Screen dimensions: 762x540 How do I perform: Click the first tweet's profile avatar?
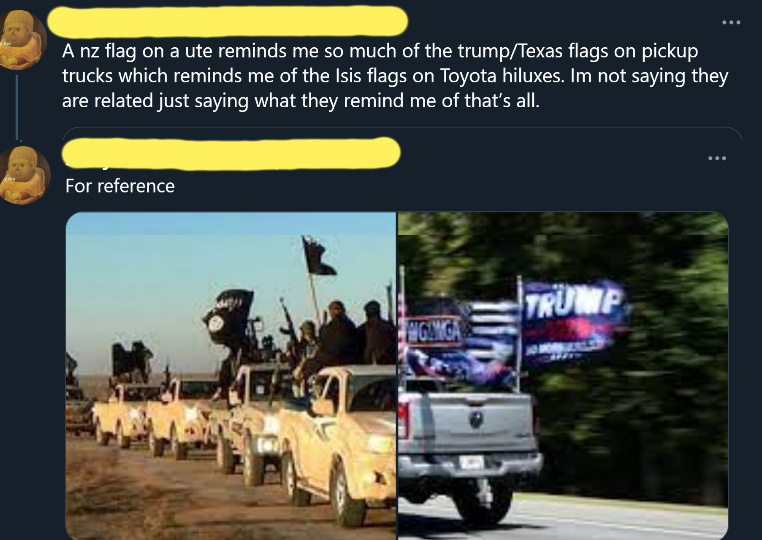pos(22,40)
